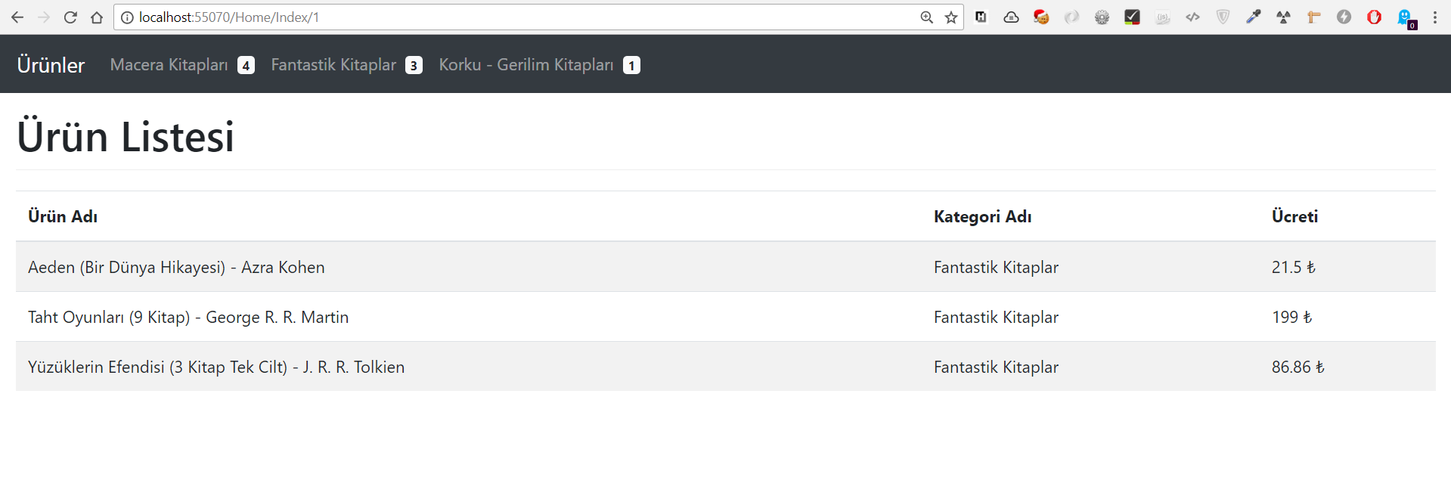The height and width of the screenshot is (490, 1451).
Task: Open the Chrome three-dot menu
Action: 1435,17
